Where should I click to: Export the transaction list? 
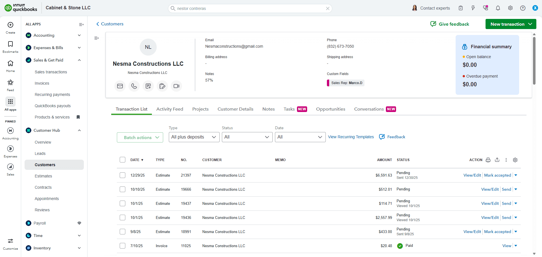(x=497, y=160)
